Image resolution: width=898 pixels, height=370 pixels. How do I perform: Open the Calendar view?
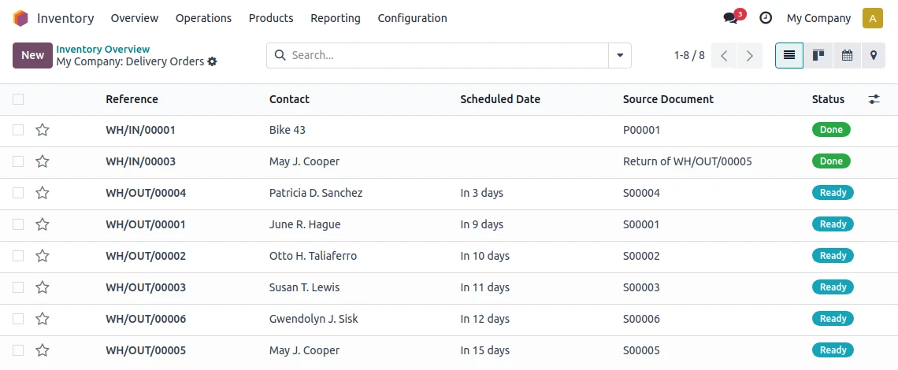point(847,55)
